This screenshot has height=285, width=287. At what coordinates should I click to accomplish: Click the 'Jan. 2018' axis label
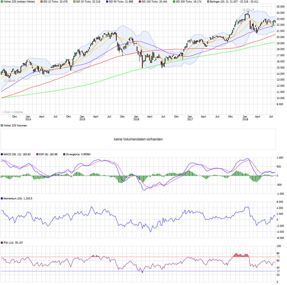pyautogui.click(x=245, y=118)
